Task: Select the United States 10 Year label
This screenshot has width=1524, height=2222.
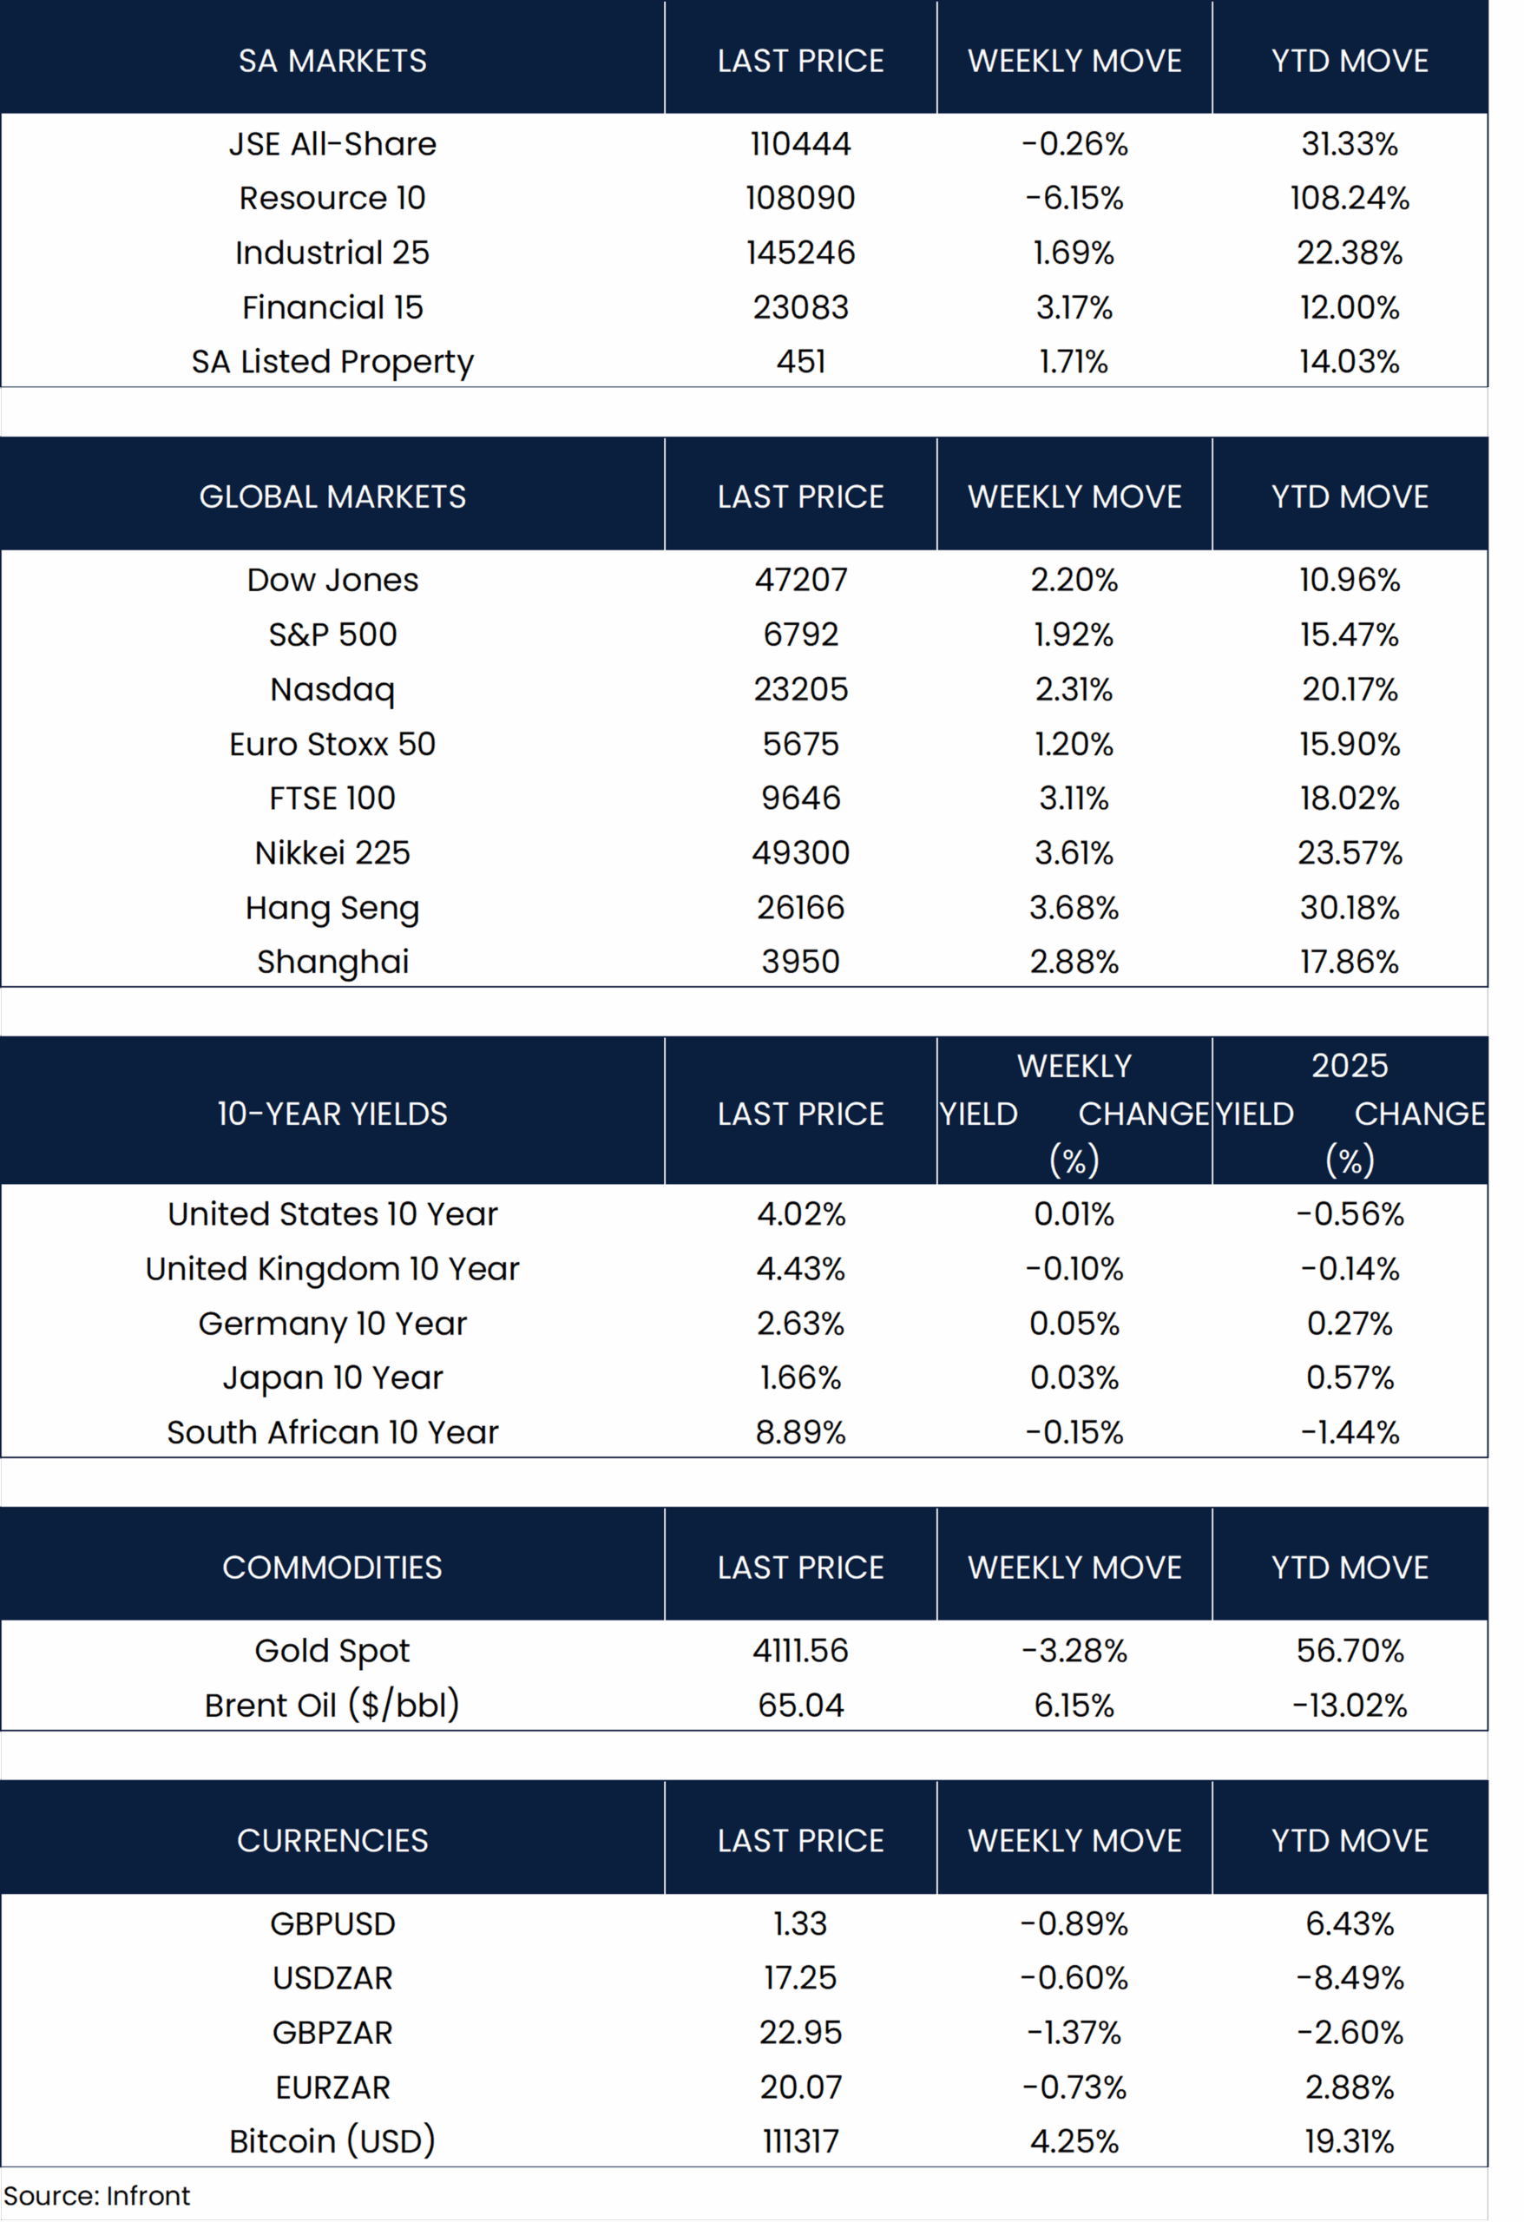Action: (332, 1214)
